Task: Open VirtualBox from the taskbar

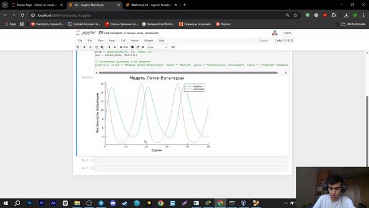Action: [x=244, y=203]
